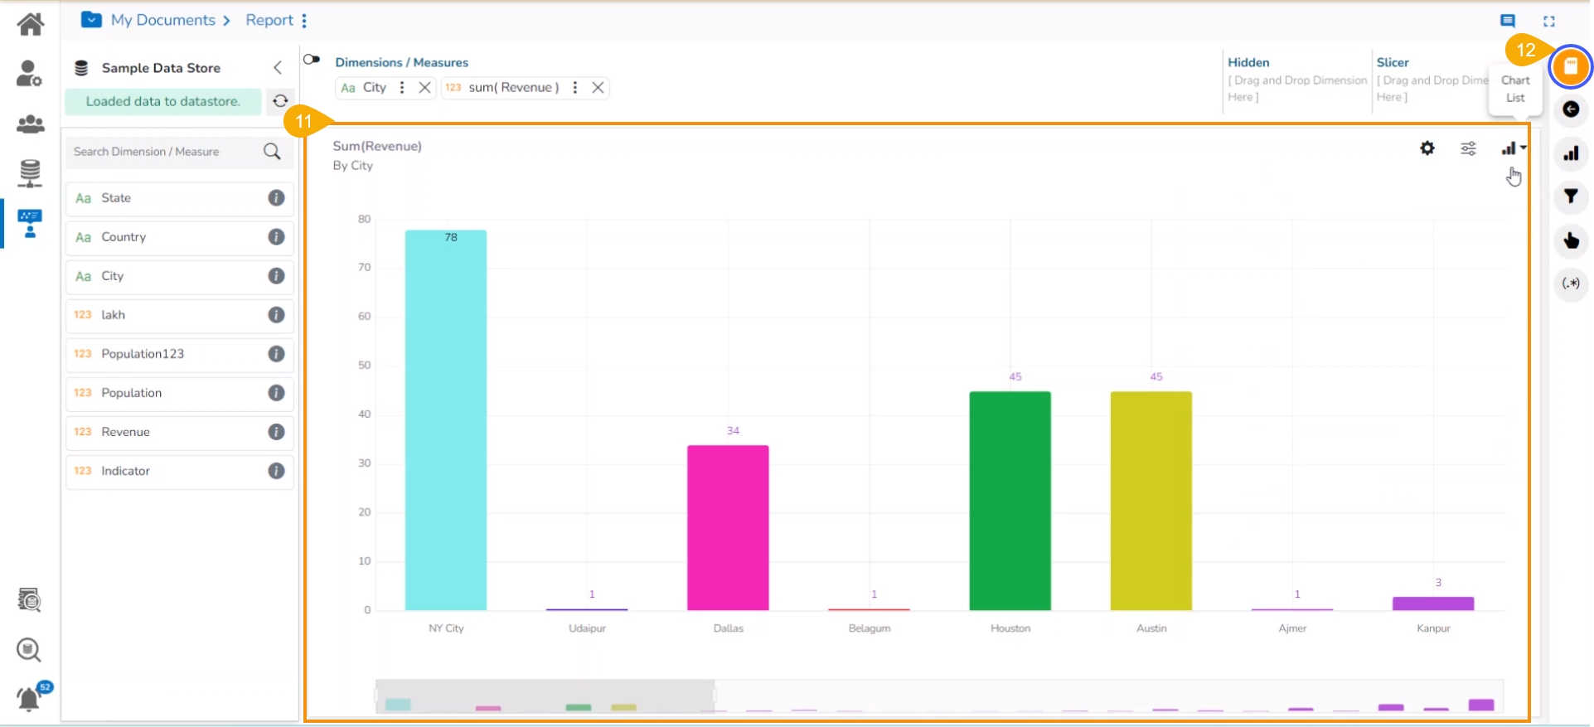Screen dimensions: 1594x727
Task: Open the Report three-dot menu
Action: (304, 21)
